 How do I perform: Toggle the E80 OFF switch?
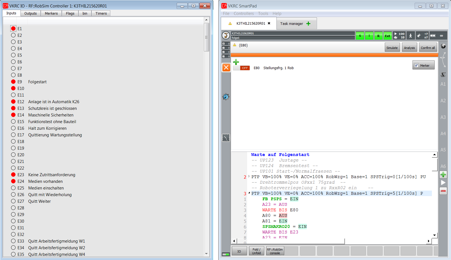point(241,68)
